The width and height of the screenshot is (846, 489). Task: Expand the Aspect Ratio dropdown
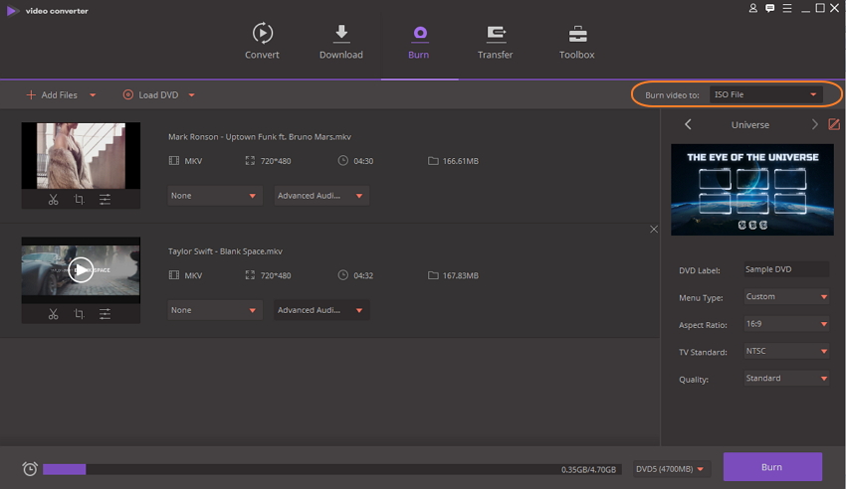[786, 324]
